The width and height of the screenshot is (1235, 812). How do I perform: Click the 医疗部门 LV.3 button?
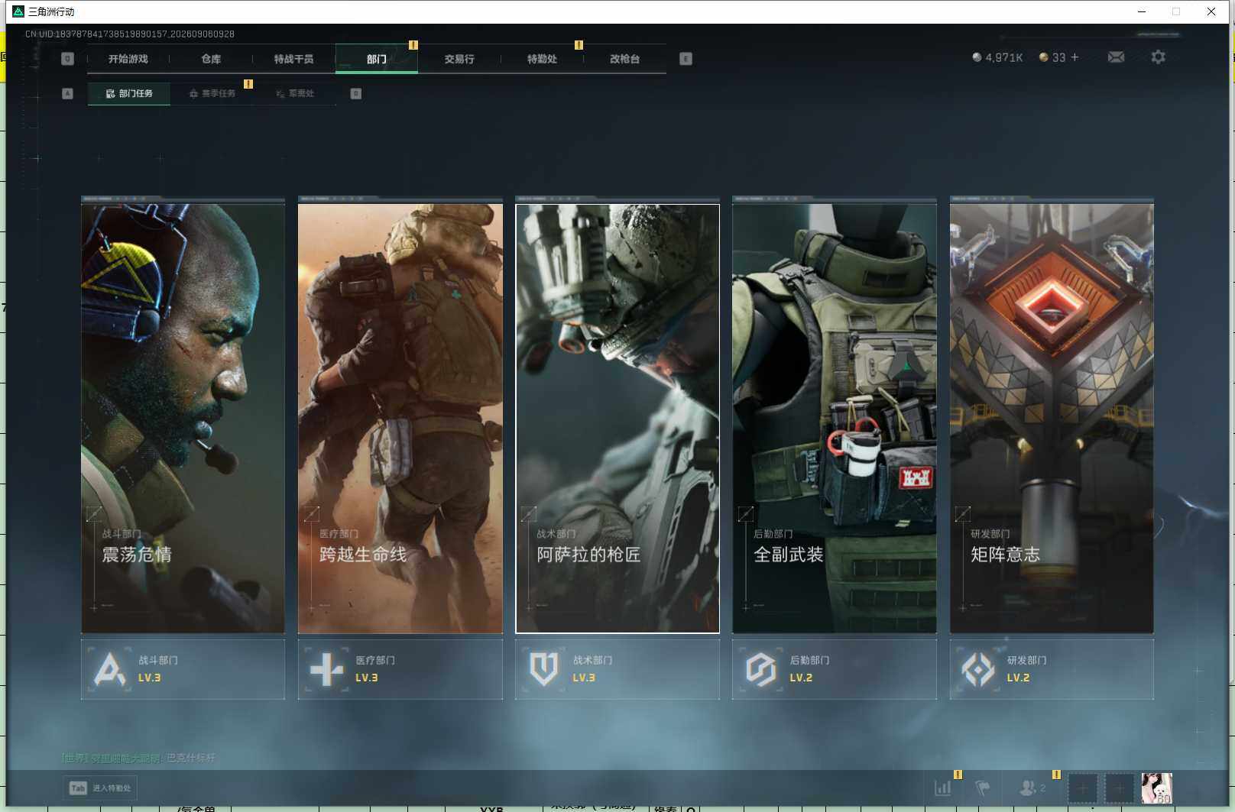pyautogui.click(x=400, y=669)
